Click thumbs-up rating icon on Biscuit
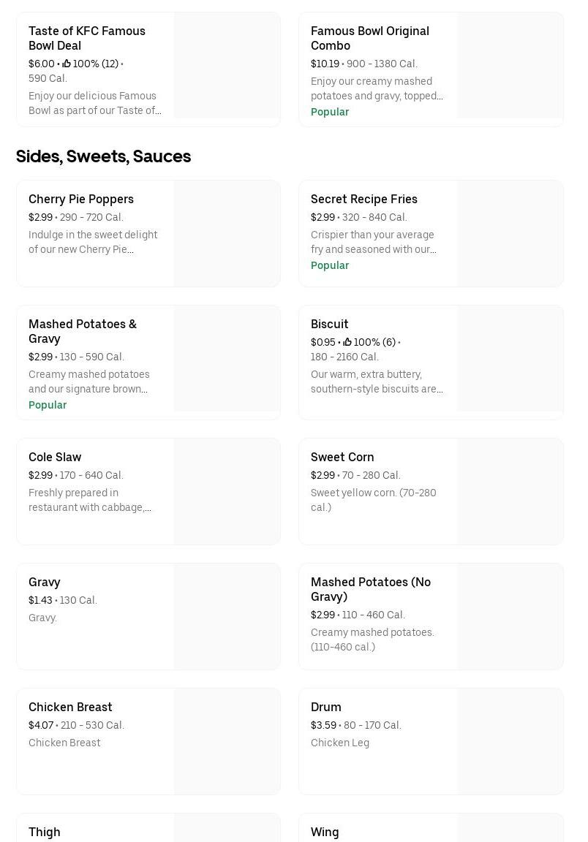The image size is (588, 842). coord(347,342)
